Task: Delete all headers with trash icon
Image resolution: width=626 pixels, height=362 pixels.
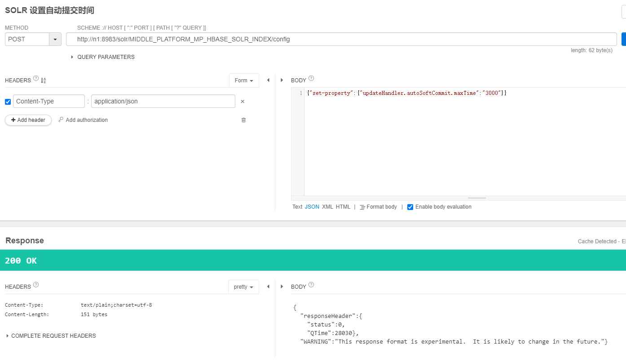Action: [x=243, y=120]
